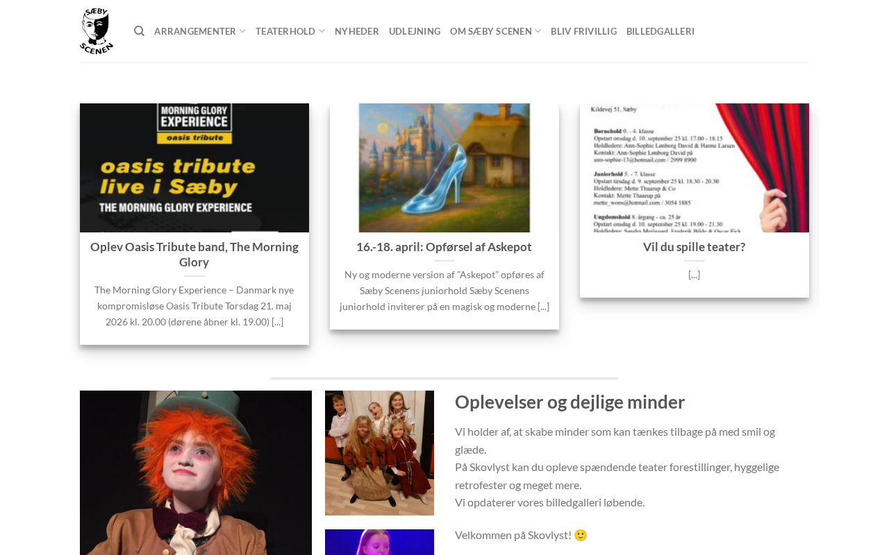The image size is (889, 555).
Task: Go to BLIV FRIVILLIG page
Action: pos(583,31)
